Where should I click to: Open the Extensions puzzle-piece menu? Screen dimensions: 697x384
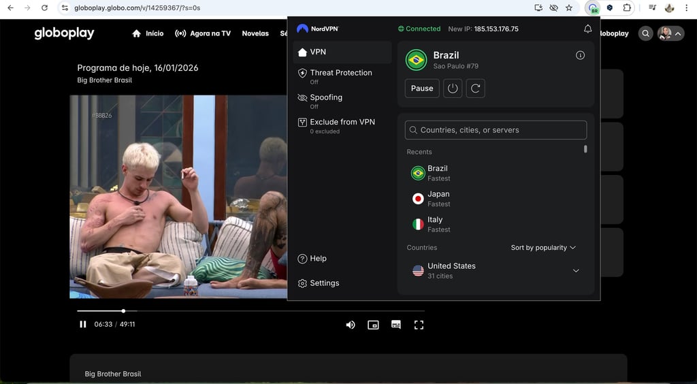pos(627,7)
